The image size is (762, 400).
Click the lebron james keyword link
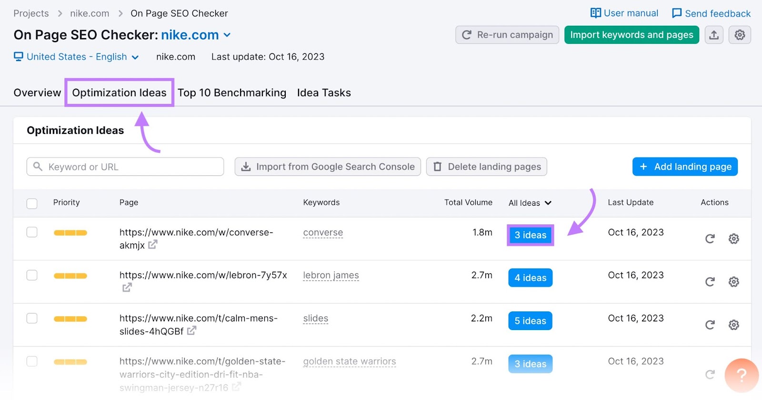click(331, 275)
